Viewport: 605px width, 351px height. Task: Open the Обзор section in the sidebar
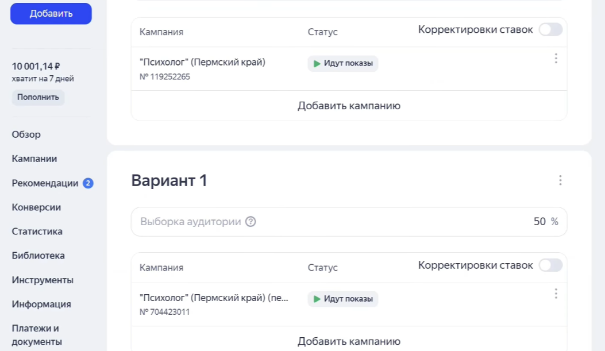tap(26, 134)
